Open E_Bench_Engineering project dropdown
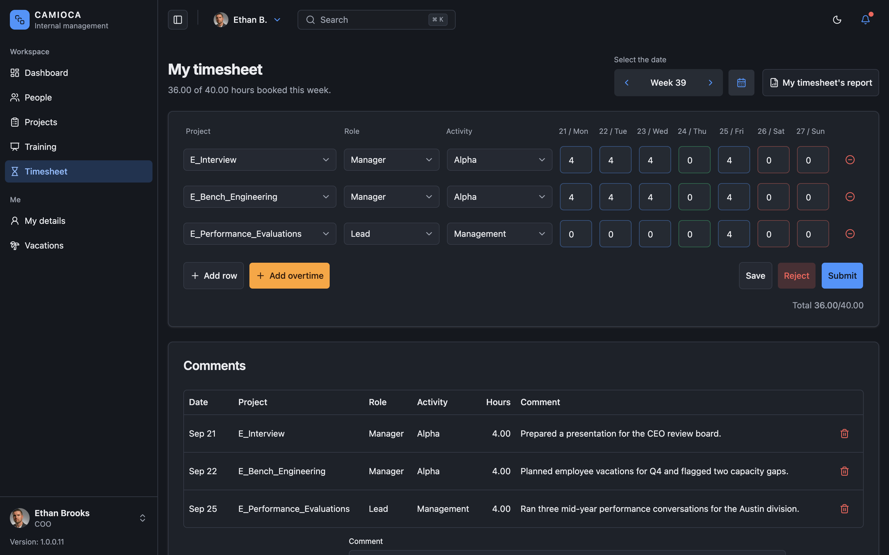This screenshot has height=555, width=889. tap(260, 197)
